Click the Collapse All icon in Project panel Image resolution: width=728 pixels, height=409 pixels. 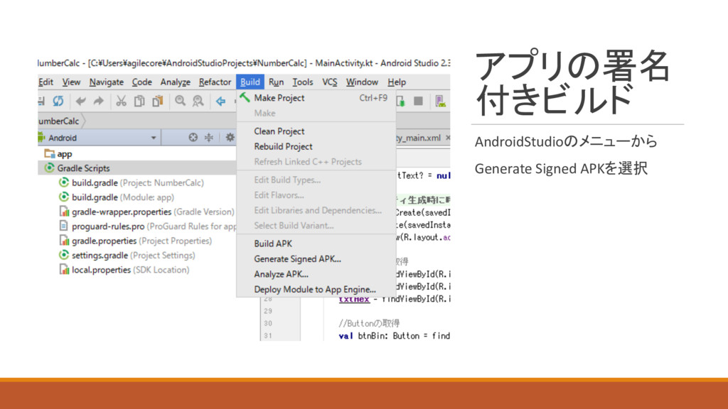point(209,137)
